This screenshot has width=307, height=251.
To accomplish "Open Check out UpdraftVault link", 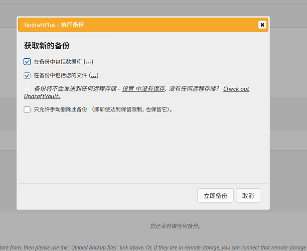I will pos(236,89).
